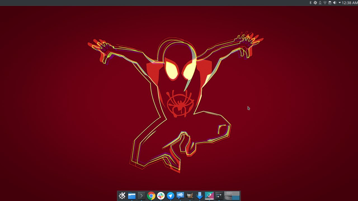Viewport: 358px width, 201px height.
Task: Open Slack from the dock
Action: 161,196
